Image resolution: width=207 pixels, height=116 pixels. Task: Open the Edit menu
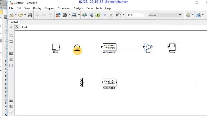[x=19, y=8]
